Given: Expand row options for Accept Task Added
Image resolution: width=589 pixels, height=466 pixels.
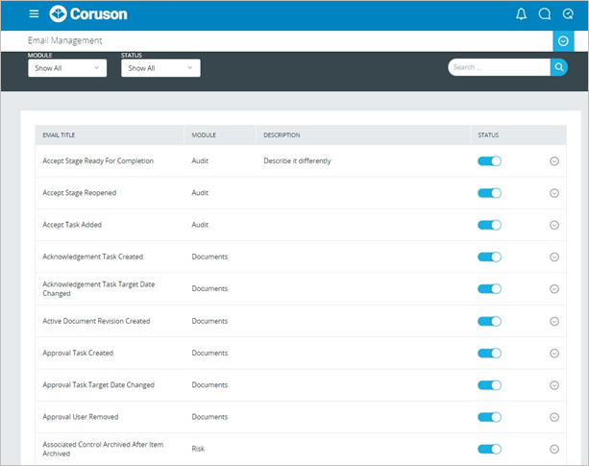Looking at the screenshot, I should click(x=554, y=225).
